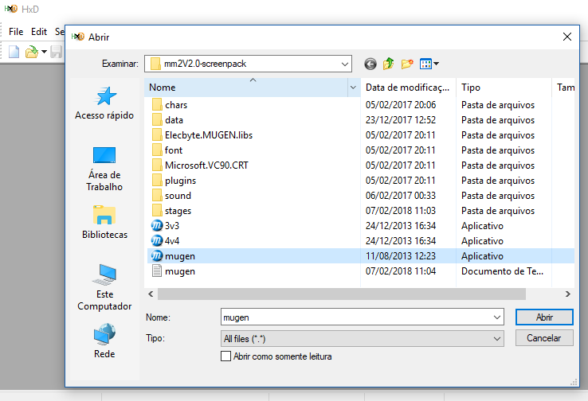Open the Nome column filter dropdown arrow
588x401 pixels.
(353, 88)
